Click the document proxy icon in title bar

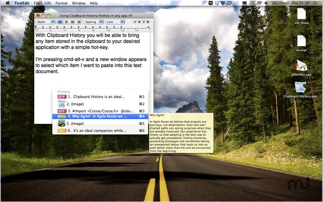click(x=57, y=15)
